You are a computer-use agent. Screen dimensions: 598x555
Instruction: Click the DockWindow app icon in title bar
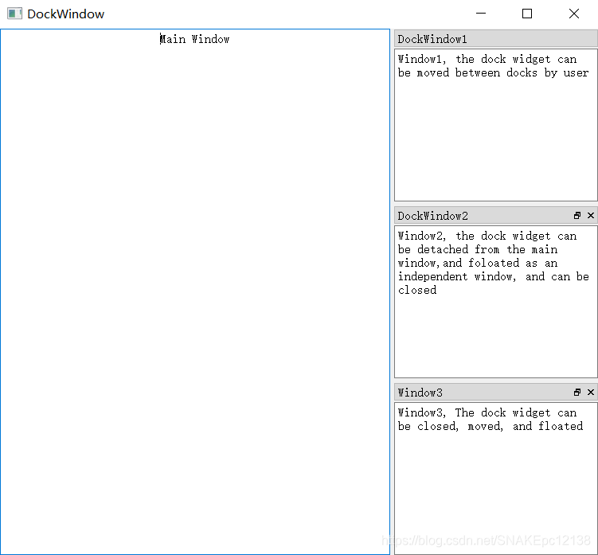14,14
